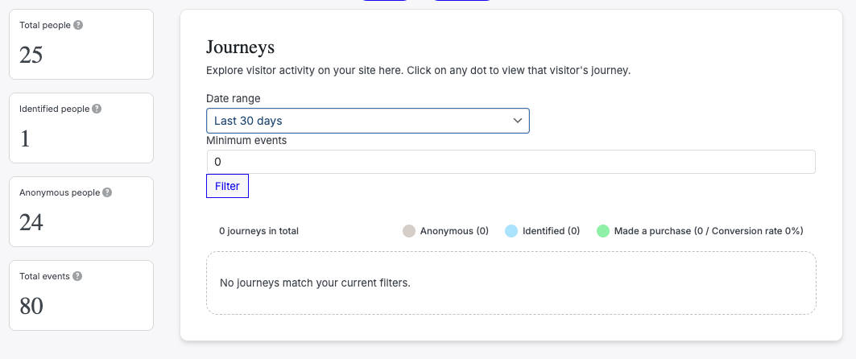Screen dimensions: 856x359
Task: Click the green Made a purchase dot
Action: (603, 231)
